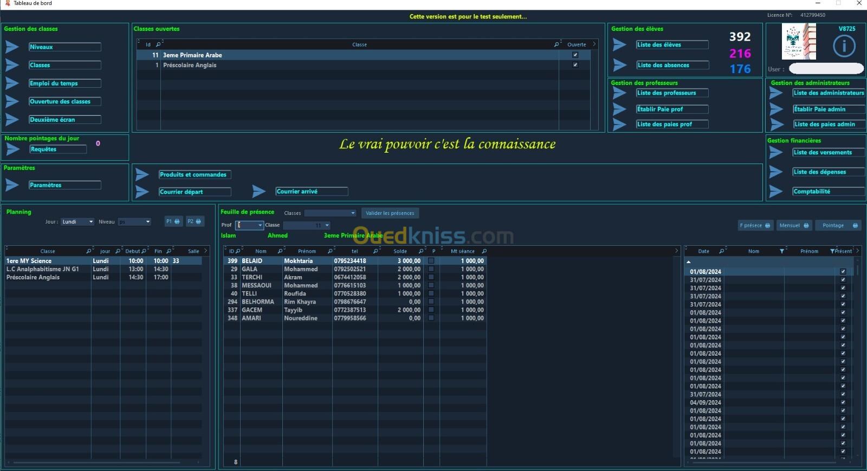This screenshot has width=867, height=471.
Task: Click the P1 printer button in Planning
Action: [173, 221]
